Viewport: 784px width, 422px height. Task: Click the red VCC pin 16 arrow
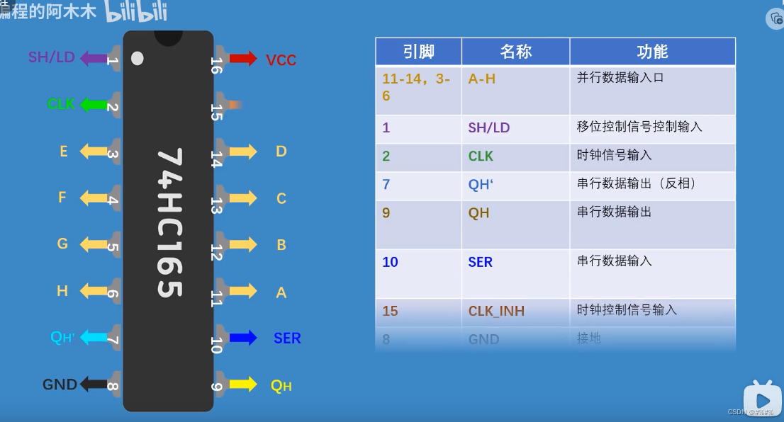(x=243, y=59)
